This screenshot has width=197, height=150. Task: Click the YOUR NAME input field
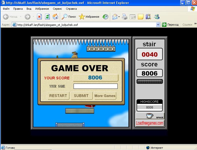pyautogui.click(x=95, y=86)
